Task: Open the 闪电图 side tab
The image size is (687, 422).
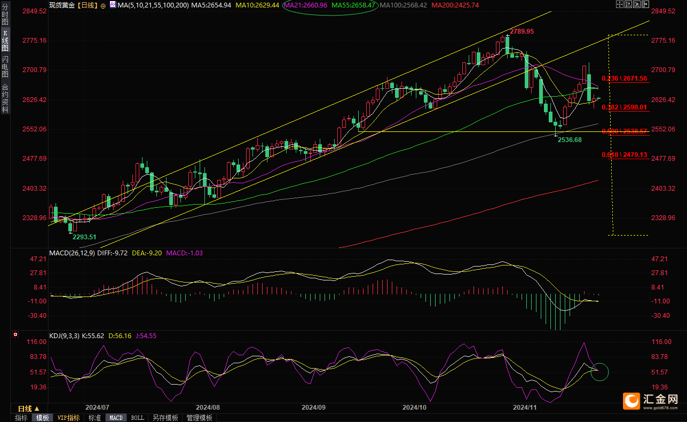Action: 5,67
